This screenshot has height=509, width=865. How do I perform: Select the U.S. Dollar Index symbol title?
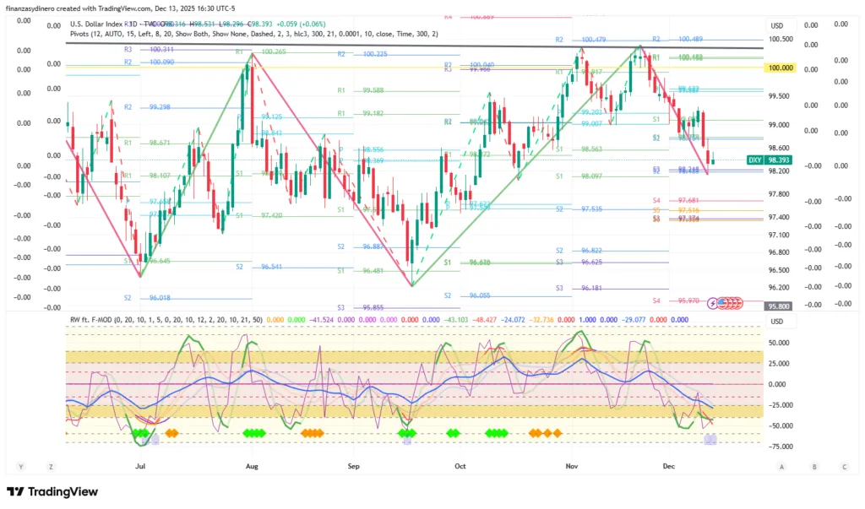click(x=101, y=24)
